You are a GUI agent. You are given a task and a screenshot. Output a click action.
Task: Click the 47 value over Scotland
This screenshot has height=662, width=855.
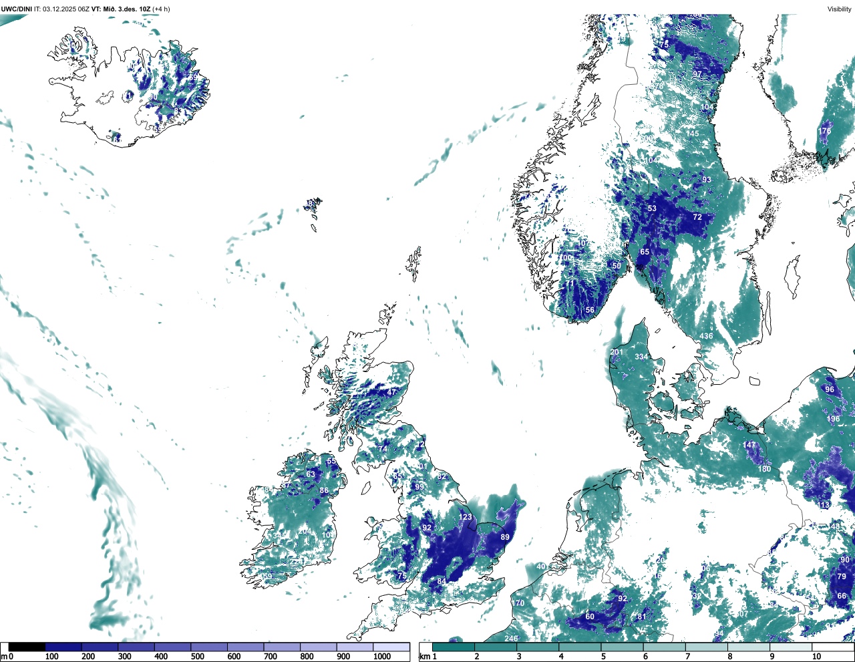click(x=391, y=391)
